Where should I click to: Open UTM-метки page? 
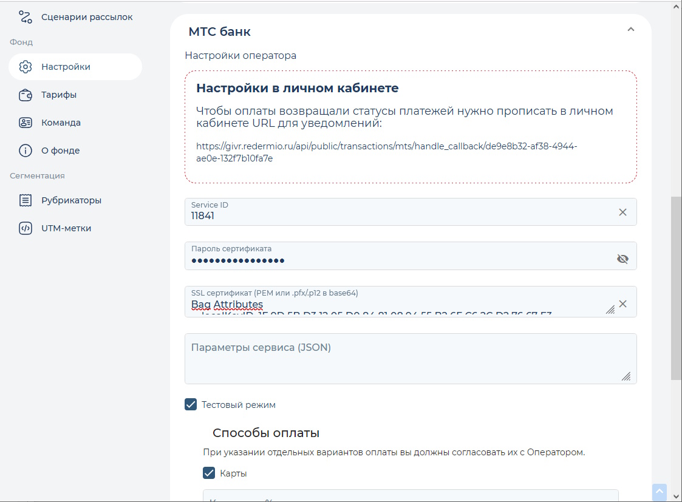click(75, 228)
